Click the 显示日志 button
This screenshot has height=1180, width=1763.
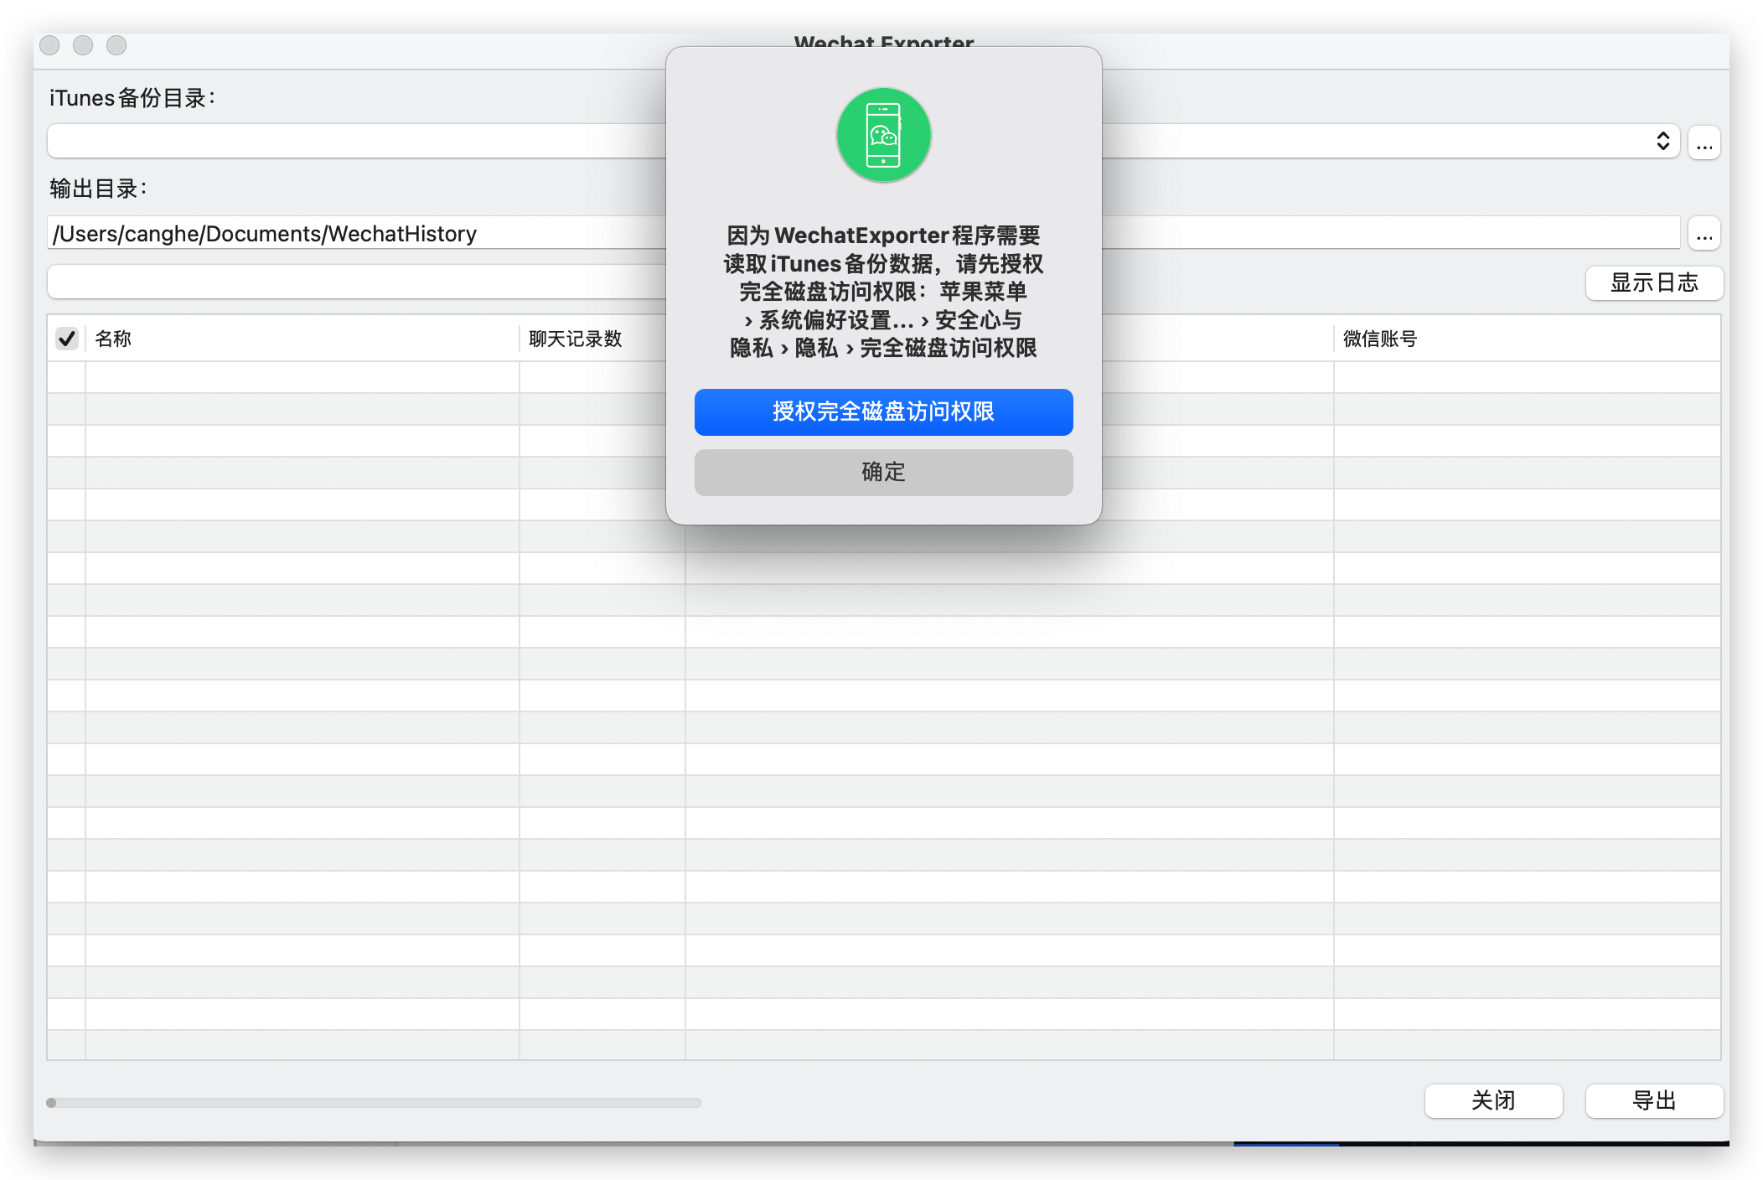[1653, 283]
